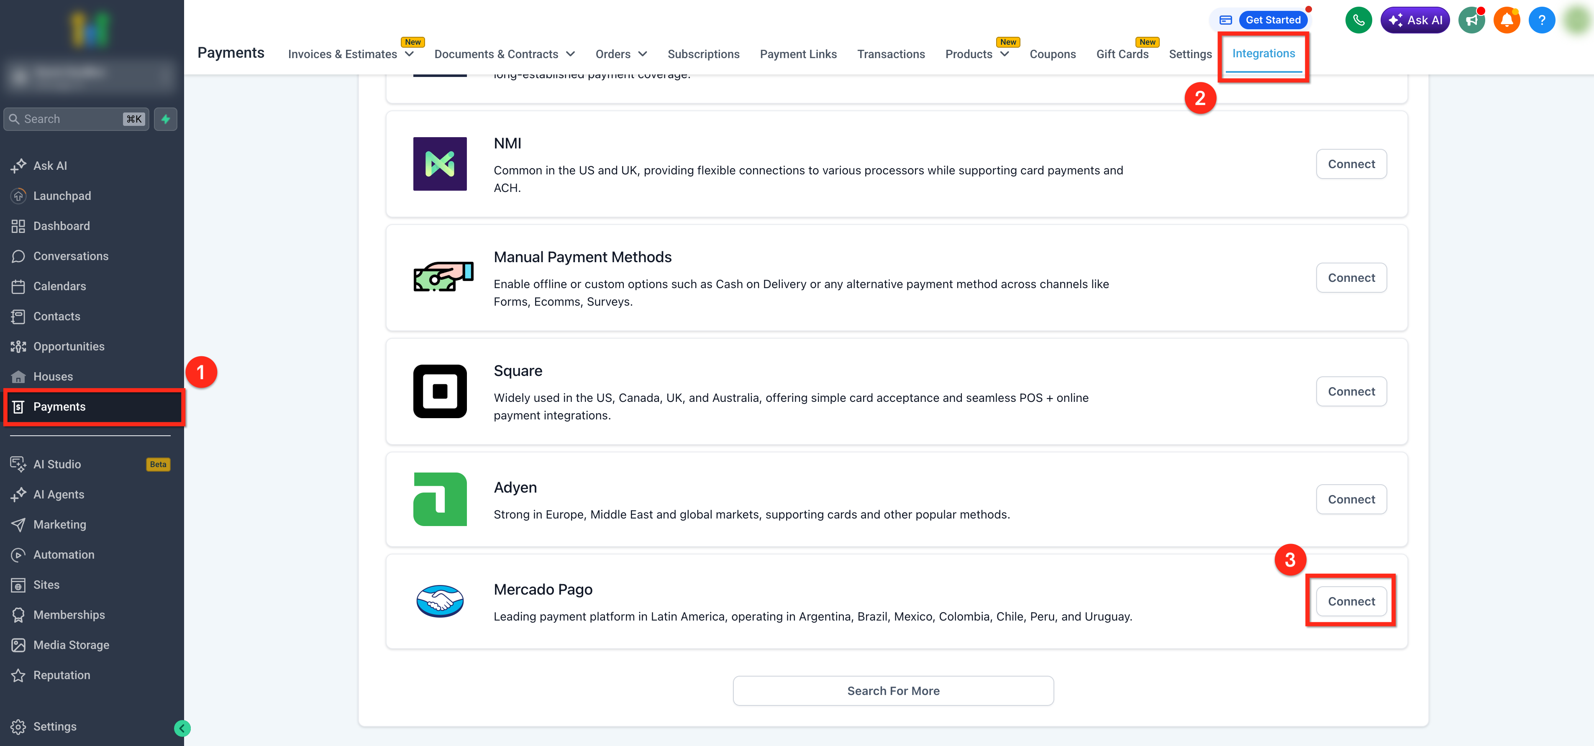Image resolution: width=1594 pixels, height=746 pixels.
Task: Open Calendars from the sidebar
Action: (59, 286)
